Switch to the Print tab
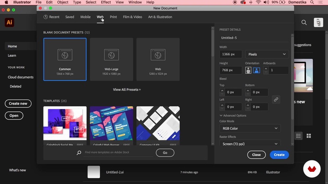328x184 pixels. click(113, 17)
